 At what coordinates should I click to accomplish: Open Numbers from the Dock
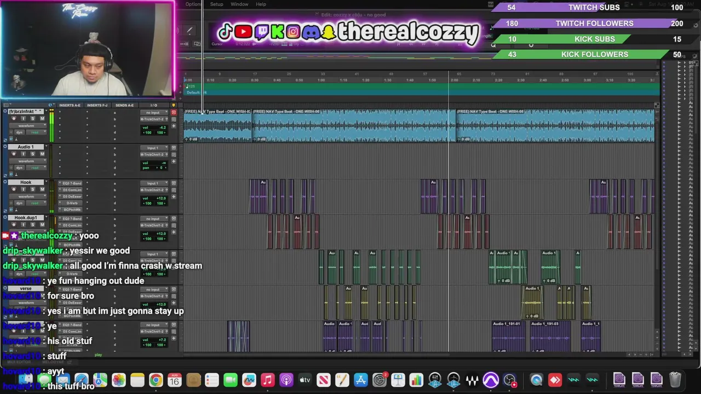(416, 380)
